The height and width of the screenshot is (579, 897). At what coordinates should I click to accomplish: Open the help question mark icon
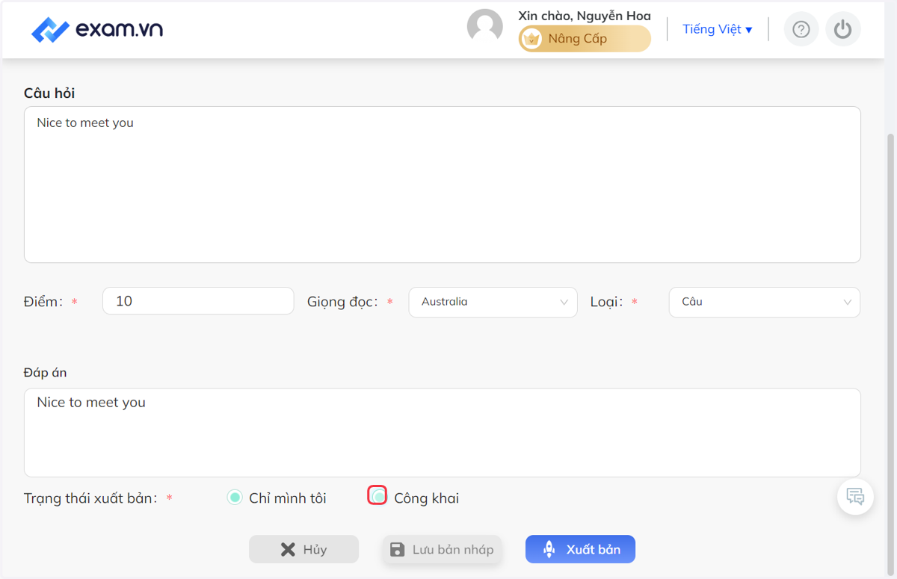[801, 29]
